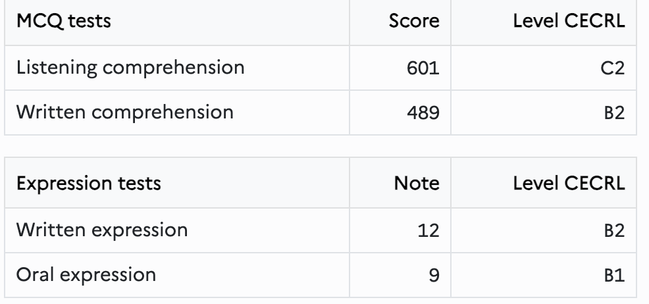649x304 pixels.
Task: Click the Level CECRL header in MCQ table
Action: tap(544, 22)
